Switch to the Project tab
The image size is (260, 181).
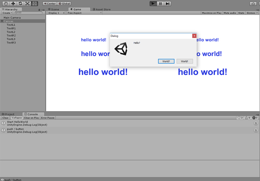[x=8, y=114]
